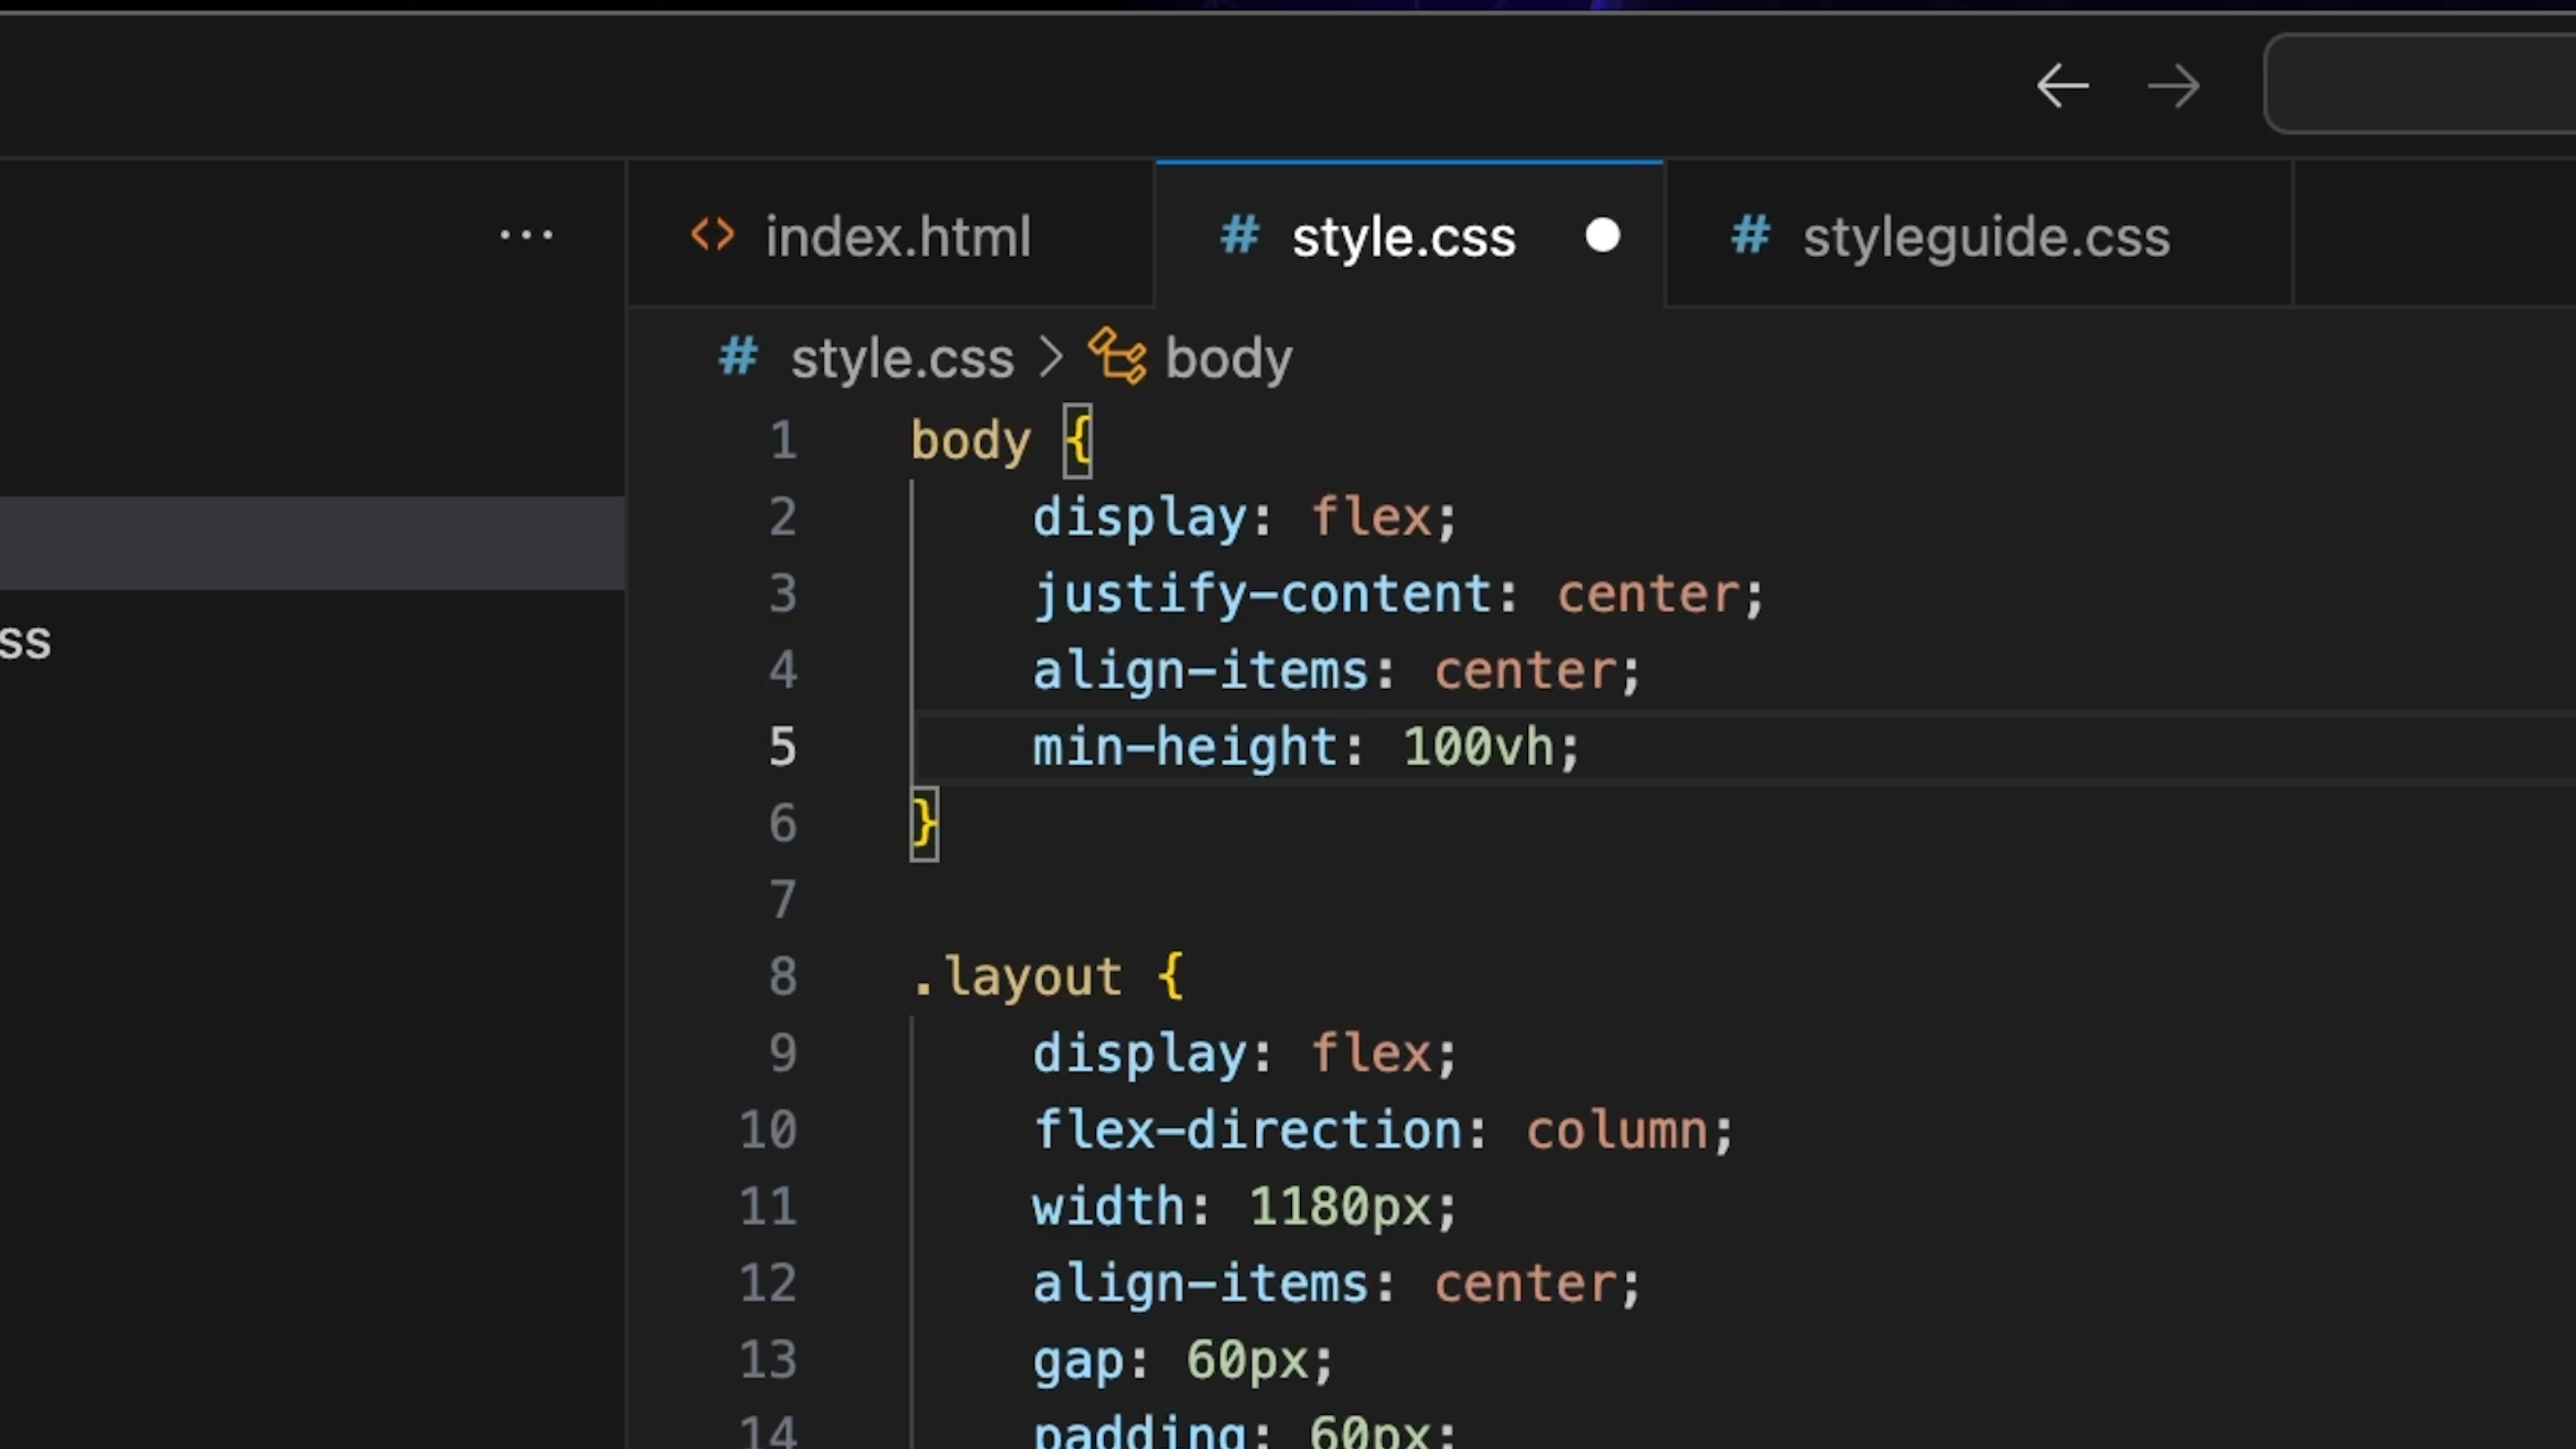Screen dimensions: 2576x1449
Task: Click line number 8 beside .layout rule
Action: 783,976
